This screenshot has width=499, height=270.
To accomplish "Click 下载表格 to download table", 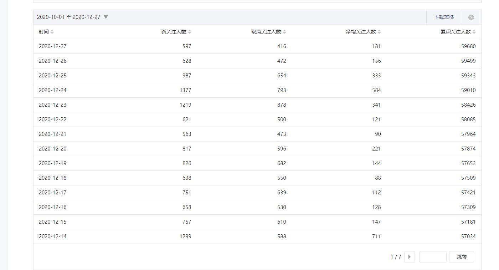I will 444,17.
